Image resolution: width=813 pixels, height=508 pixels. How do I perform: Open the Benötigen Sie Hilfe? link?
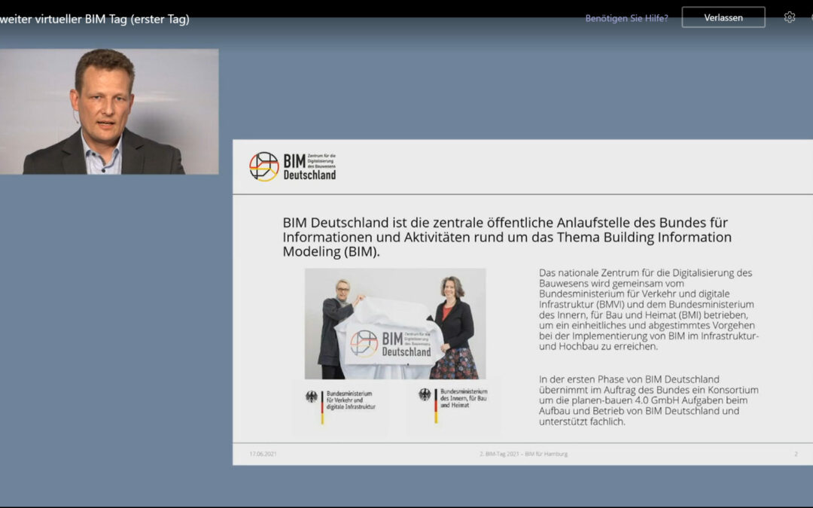click(626, 18)
